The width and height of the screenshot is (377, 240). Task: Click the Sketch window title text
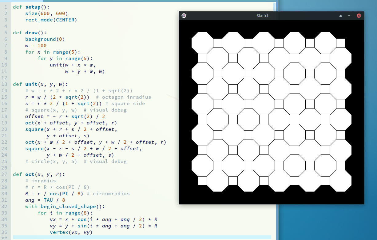click(x=263, y=16)
